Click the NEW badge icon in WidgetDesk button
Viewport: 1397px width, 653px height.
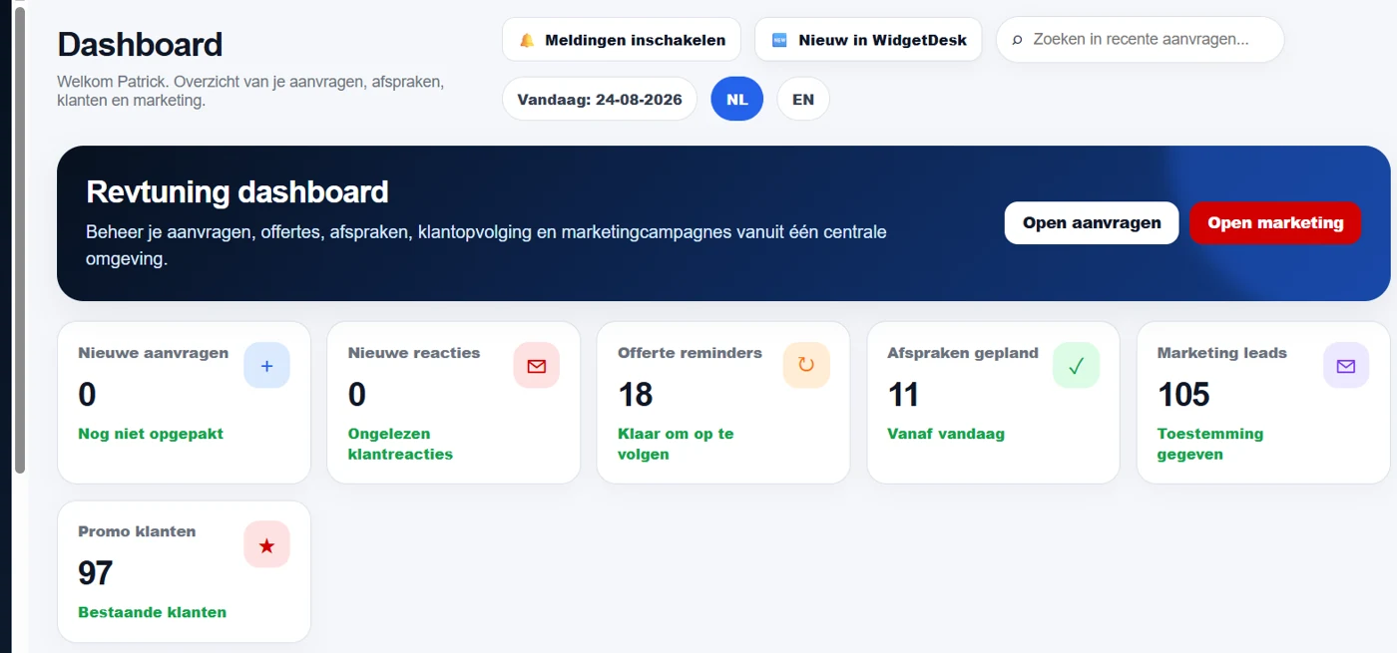click(780, 41)
